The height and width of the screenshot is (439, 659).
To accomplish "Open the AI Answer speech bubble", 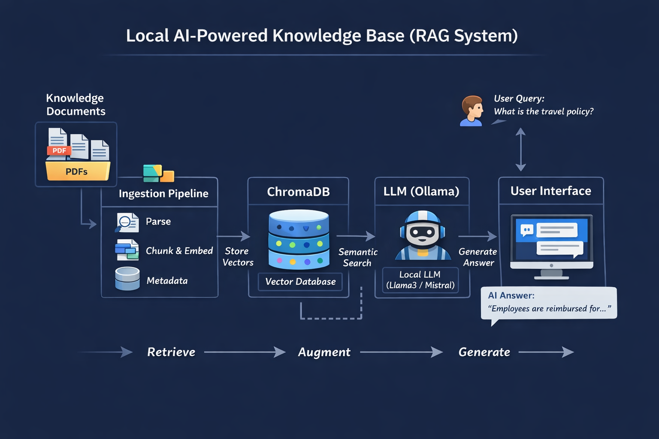I will pyautogui.click(x=549, y=303).
